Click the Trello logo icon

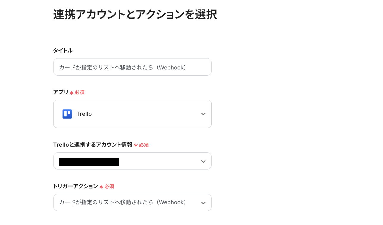click(x=67, y=114)
